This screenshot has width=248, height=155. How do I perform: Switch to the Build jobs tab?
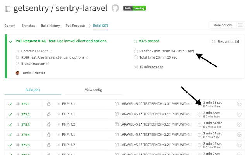pos(33,90)
